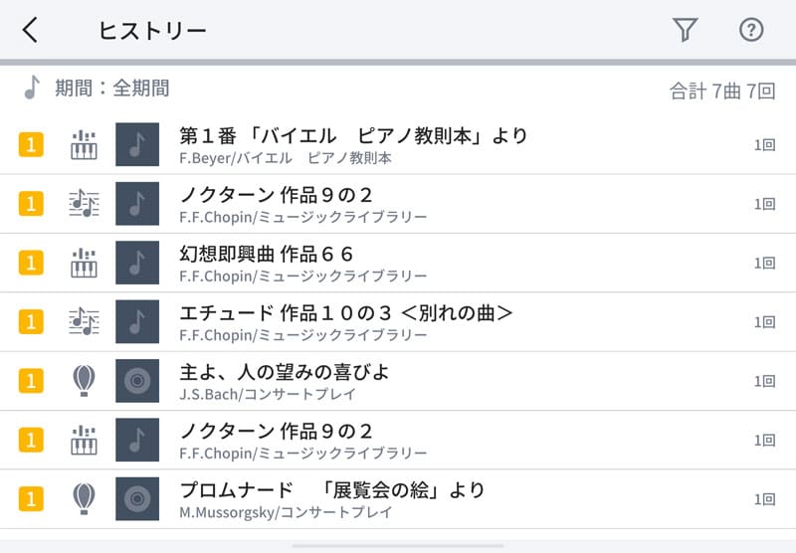Open the help question mark icon
796x553 pixels.
pos(751,30)
